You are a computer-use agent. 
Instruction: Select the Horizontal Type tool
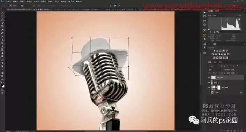click(x=2, y=63)
